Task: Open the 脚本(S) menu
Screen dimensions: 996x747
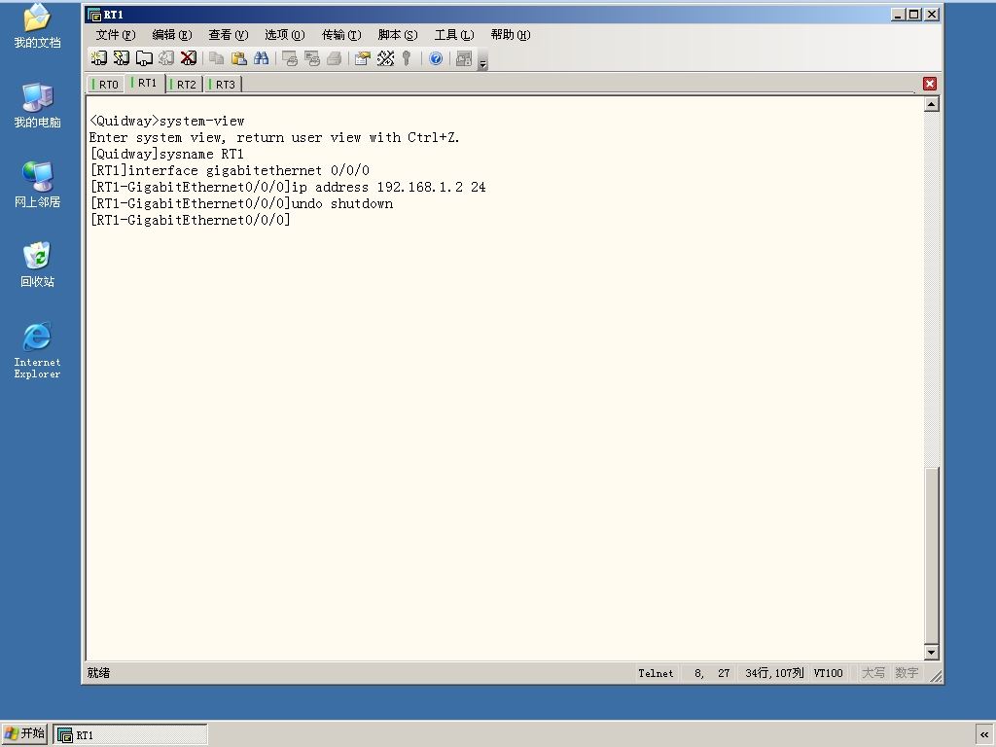Action: click(x=398, y=35)
